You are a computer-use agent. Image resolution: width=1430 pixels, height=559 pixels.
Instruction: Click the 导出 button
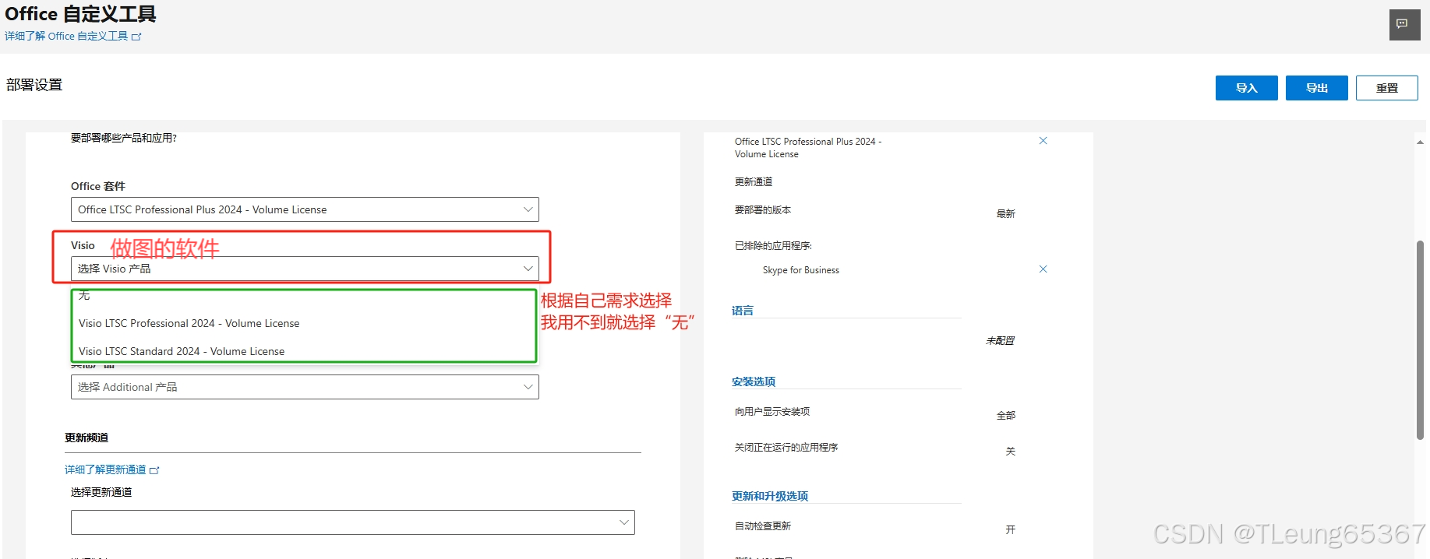[x=1316, y=88]
